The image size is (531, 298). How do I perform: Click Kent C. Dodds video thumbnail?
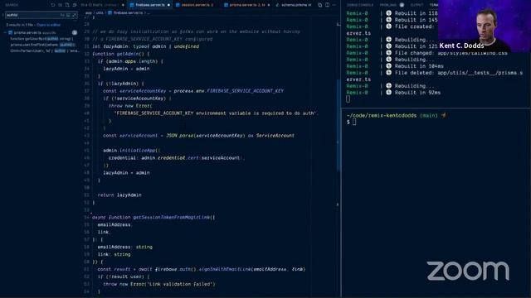(x=485, y=26)
